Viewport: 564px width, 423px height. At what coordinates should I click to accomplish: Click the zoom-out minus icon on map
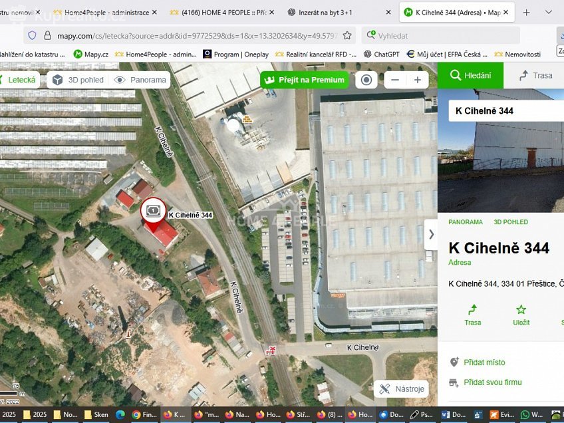(394, 79)
